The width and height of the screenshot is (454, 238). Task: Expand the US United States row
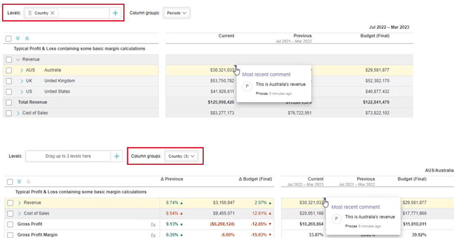click(x=22, y=92)
